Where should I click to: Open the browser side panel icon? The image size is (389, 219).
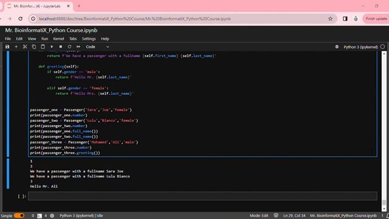pos(345,19)
